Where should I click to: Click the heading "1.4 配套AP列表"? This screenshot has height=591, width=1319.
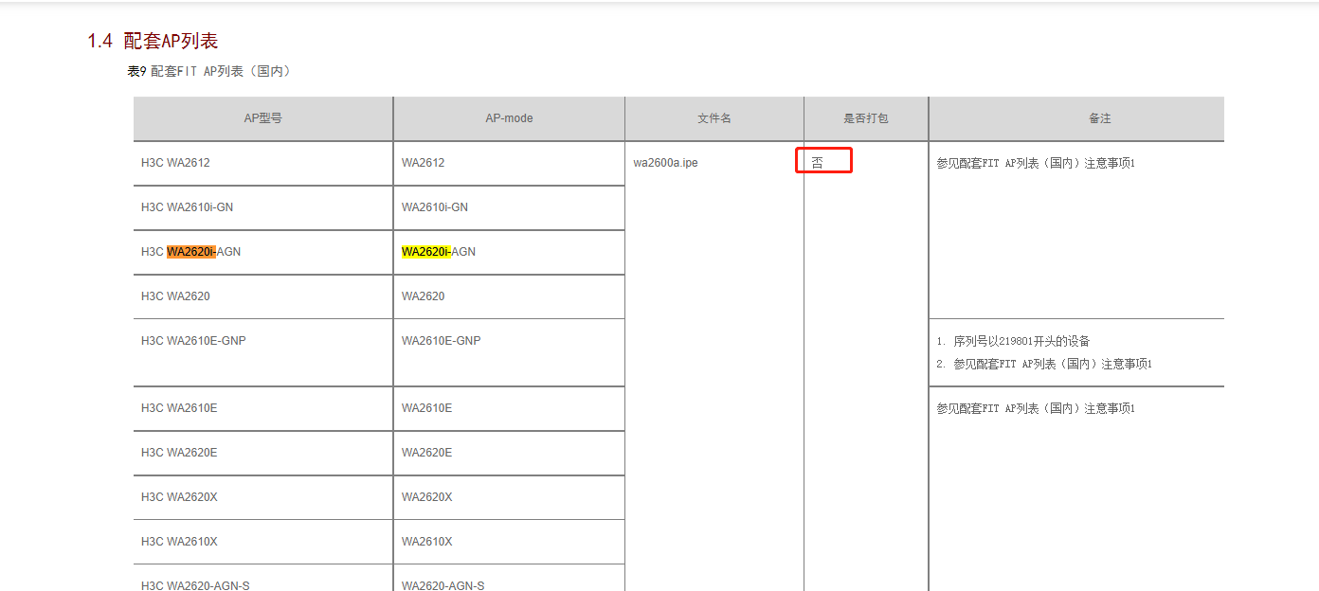point(154,41)
